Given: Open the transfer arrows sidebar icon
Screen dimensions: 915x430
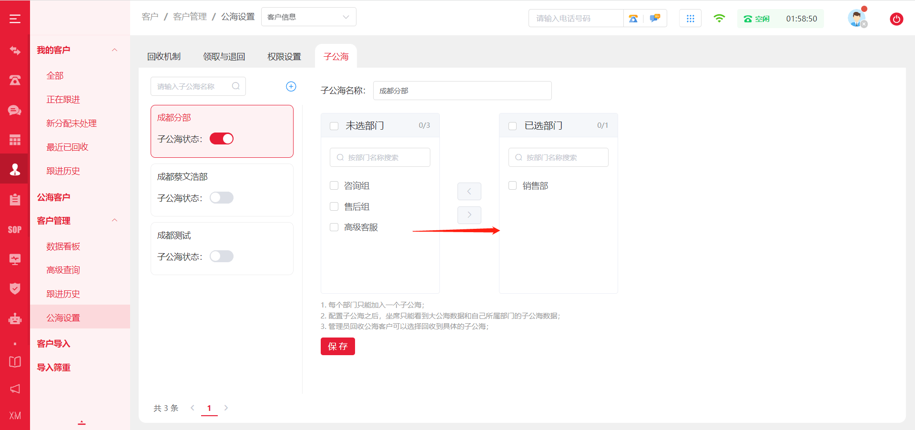Looking at the screenshot, I should pyautogui.click(x=15, y=51).
